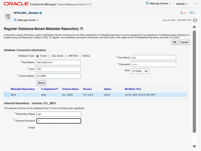Select the MDS repository row cell
This screenshot has height=151, width=201.
[x=25, y=95]
